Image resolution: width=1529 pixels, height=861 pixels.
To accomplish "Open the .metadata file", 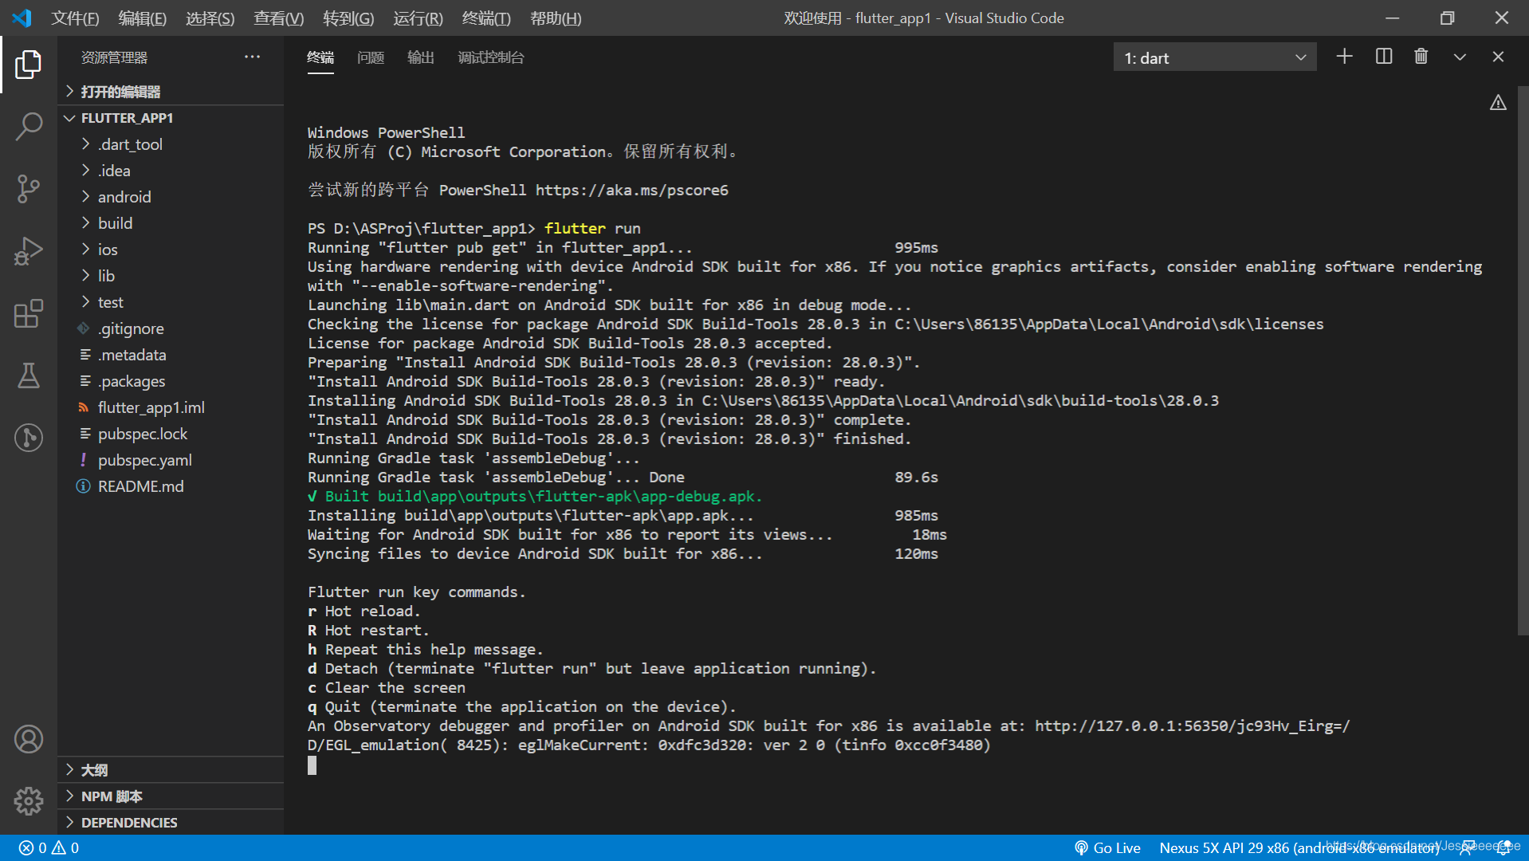I will pos(171,355).
